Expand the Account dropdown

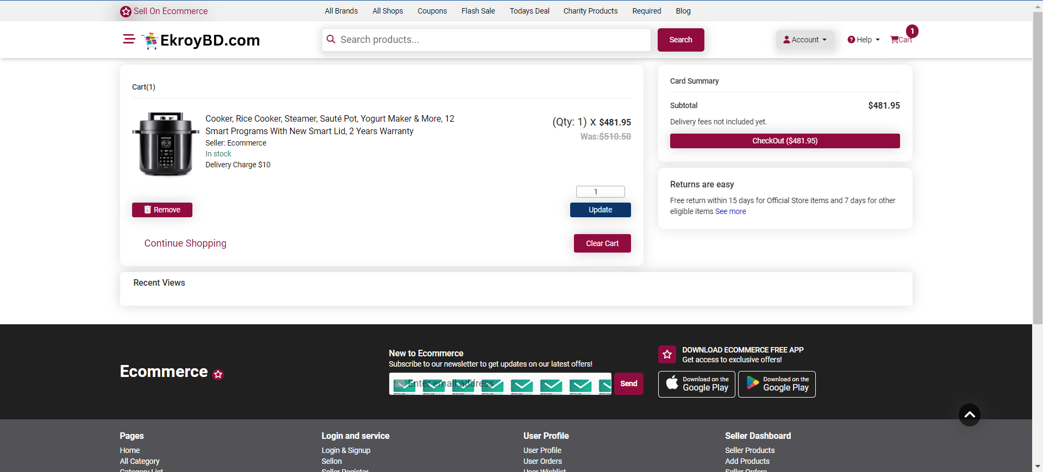[804, 40]
